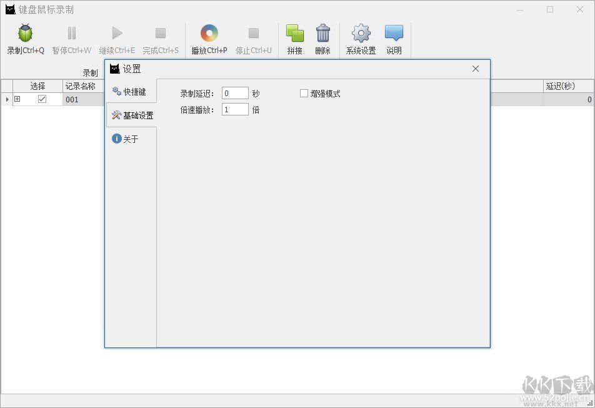Image resolution: width=595 pixels, height=408 pixels.
Task: Expand the 001 record row details
Action: [16, 99]
